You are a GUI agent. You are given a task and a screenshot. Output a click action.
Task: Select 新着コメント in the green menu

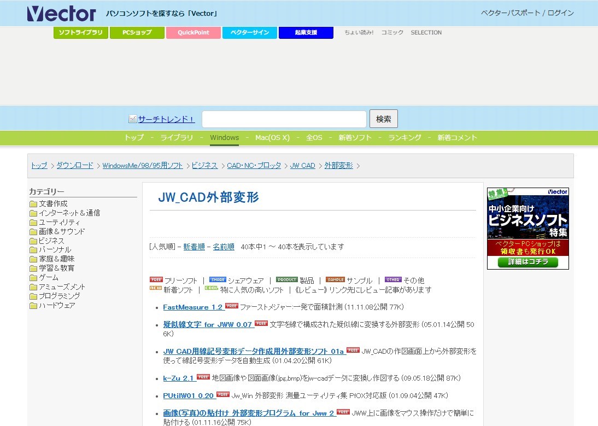458,138
